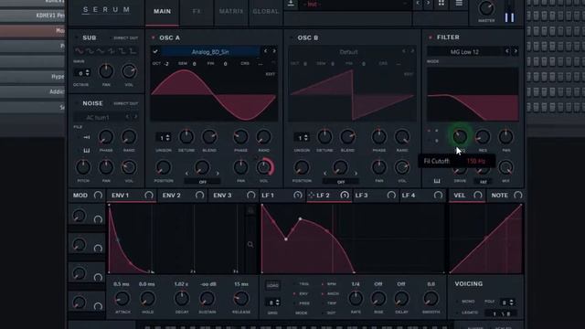Image resolution: width=585 pixels, height=329 pixels.
Task: Click EDIT in OSC A wavetable display
Action: point(271,74)
